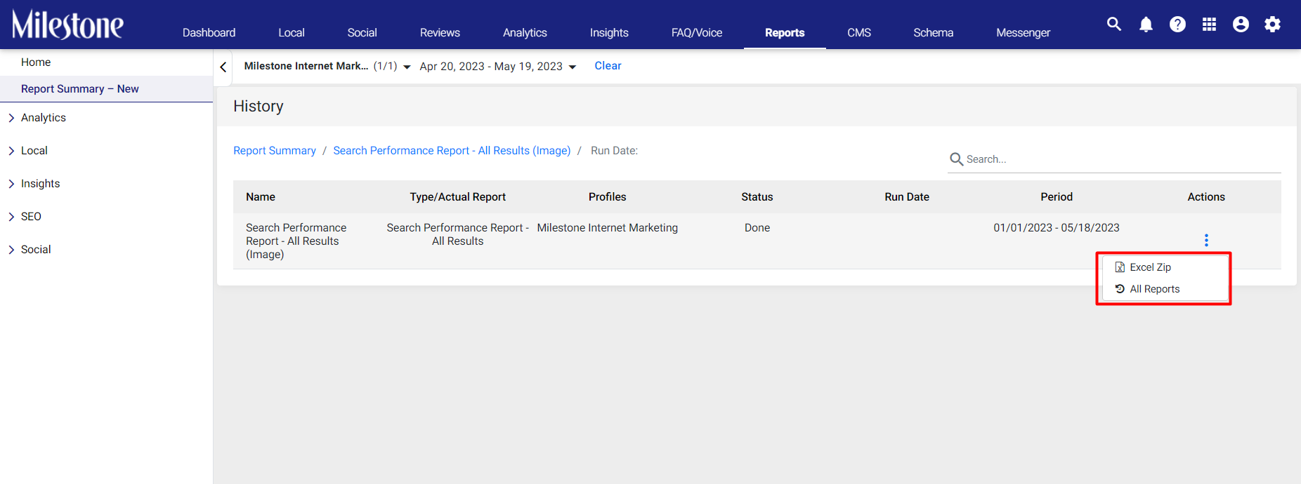Click the Name column header
This screenshot has width=1301, height=484.
point(261,197)
